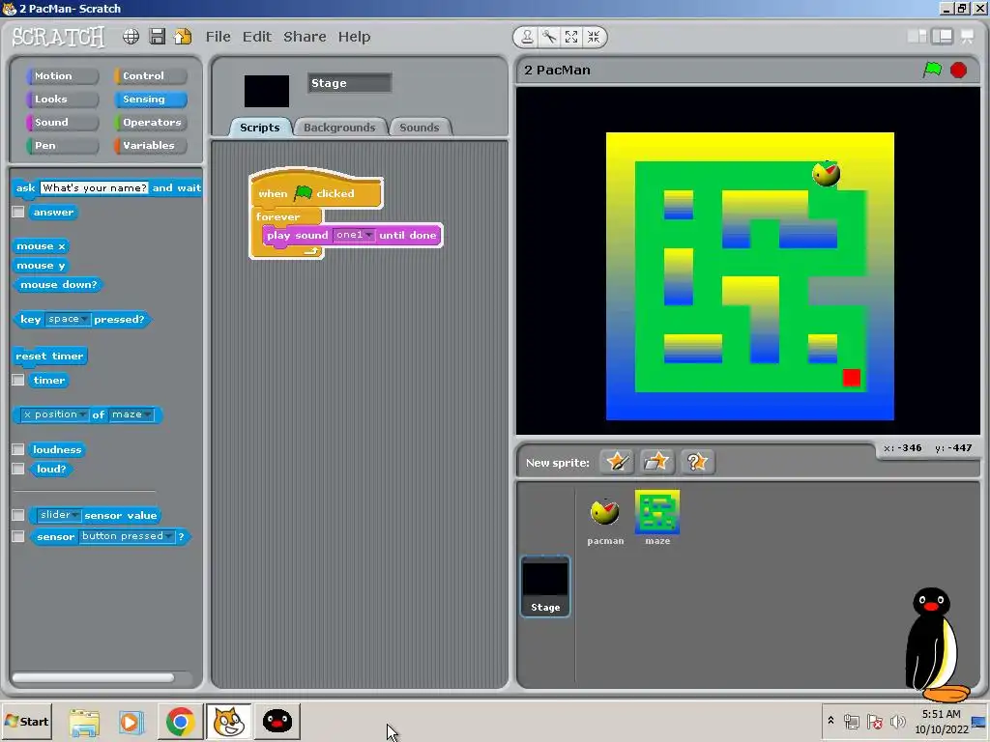Select the grow sprite tool
The image size is (990, 742).
coord(571,38)
